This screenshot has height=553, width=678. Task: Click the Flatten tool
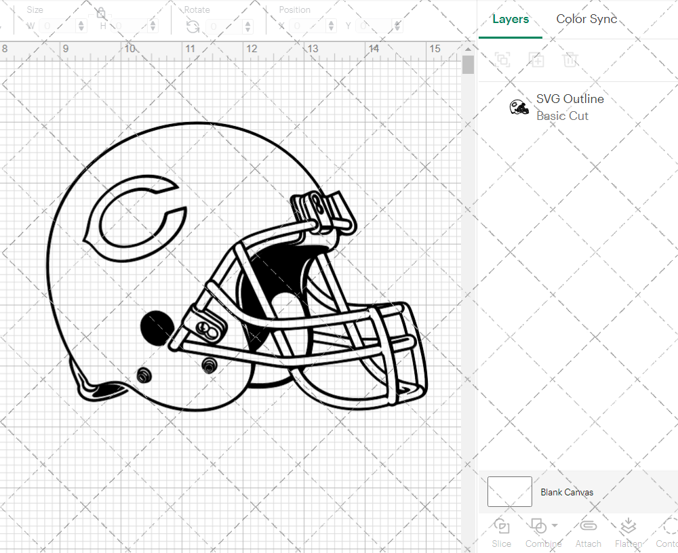(629, 533)
